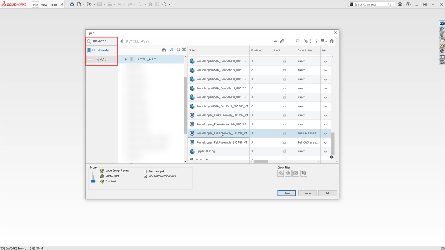Viewport: 445px width, 250px height.
Task: Click the Select cursor tool icon
Action: (x=140, y=4)
